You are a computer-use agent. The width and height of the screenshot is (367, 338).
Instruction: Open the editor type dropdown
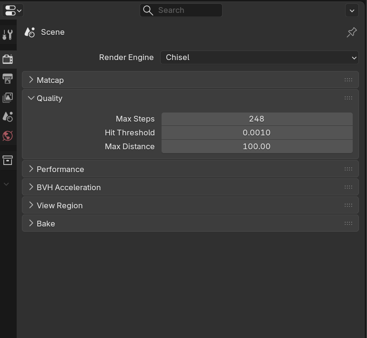(13, 10)
